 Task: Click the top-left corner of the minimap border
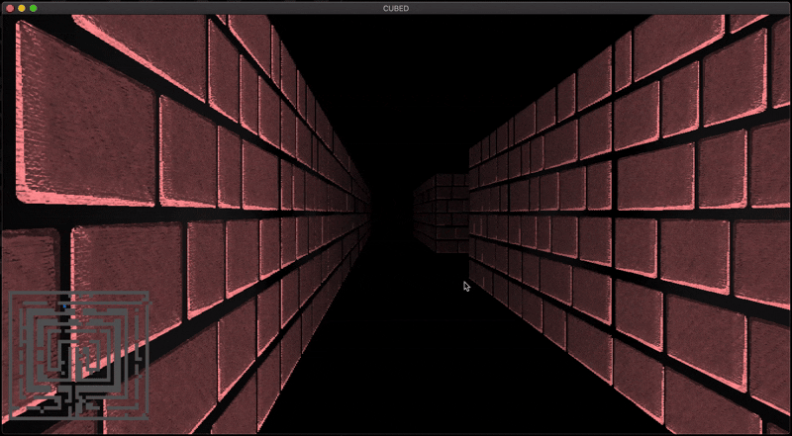11,293
